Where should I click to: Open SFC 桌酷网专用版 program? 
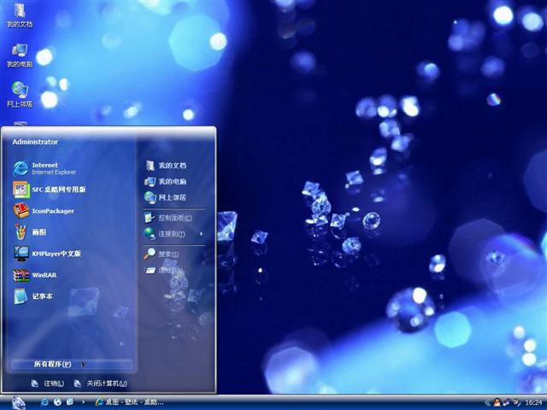tap(50, 190)
